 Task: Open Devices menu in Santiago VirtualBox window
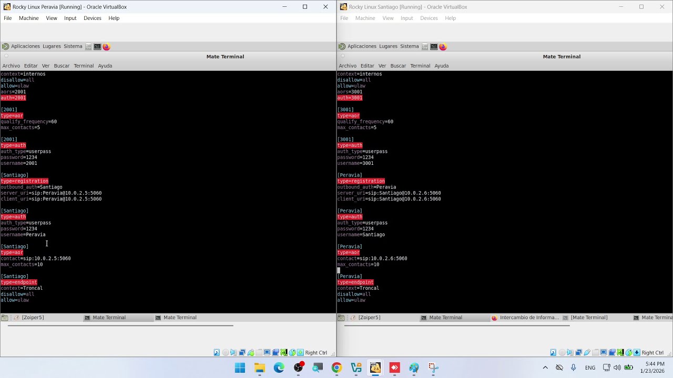[429, 18]
